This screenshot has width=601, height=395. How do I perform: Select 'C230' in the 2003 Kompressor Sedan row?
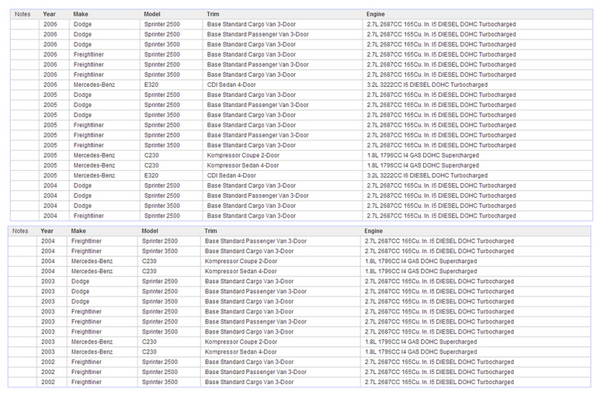(149, 352)
